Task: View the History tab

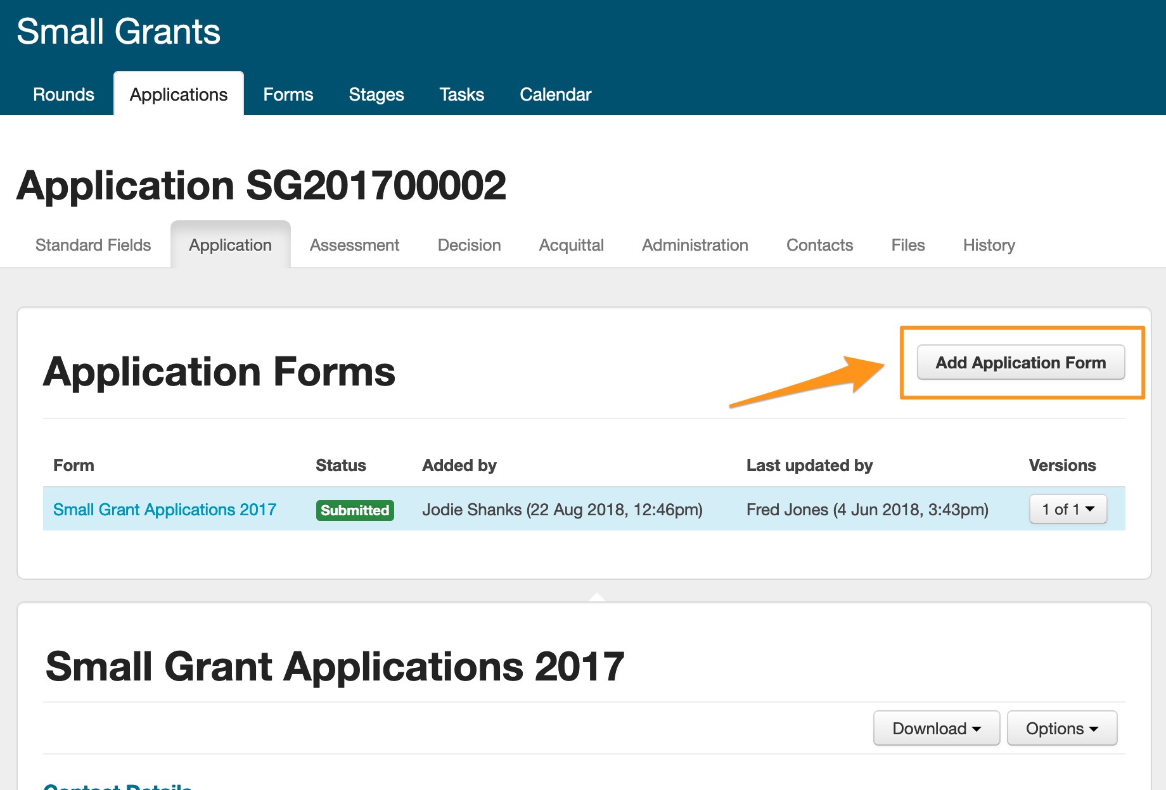Action: (989, 245)
